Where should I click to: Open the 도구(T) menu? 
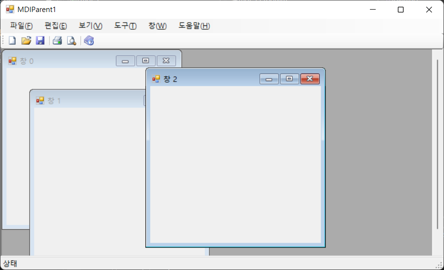coord(125,26)
